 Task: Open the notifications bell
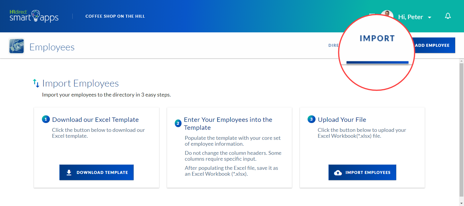pyautogui.click(x=448, y=16)
